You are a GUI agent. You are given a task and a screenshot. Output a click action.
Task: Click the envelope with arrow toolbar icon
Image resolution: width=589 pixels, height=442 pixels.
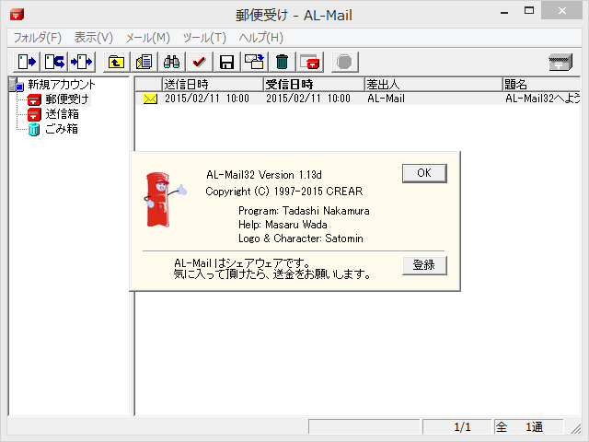(x=255, y=62)
